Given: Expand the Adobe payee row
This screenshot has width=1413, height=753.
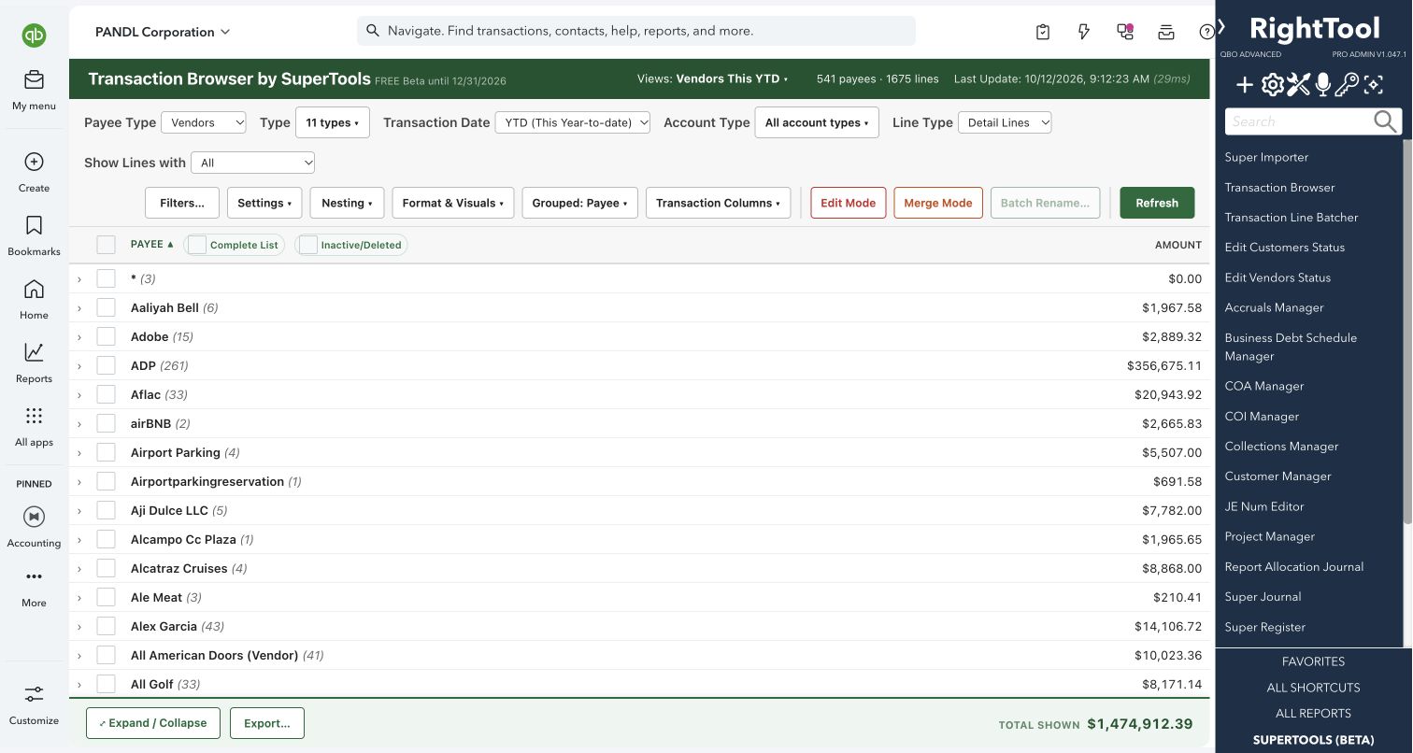Looking at the screenshot, I should [x=79, y=337].
